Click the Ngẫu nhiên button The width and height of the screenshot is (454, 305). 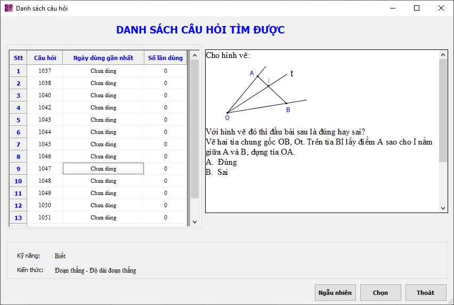335,293
